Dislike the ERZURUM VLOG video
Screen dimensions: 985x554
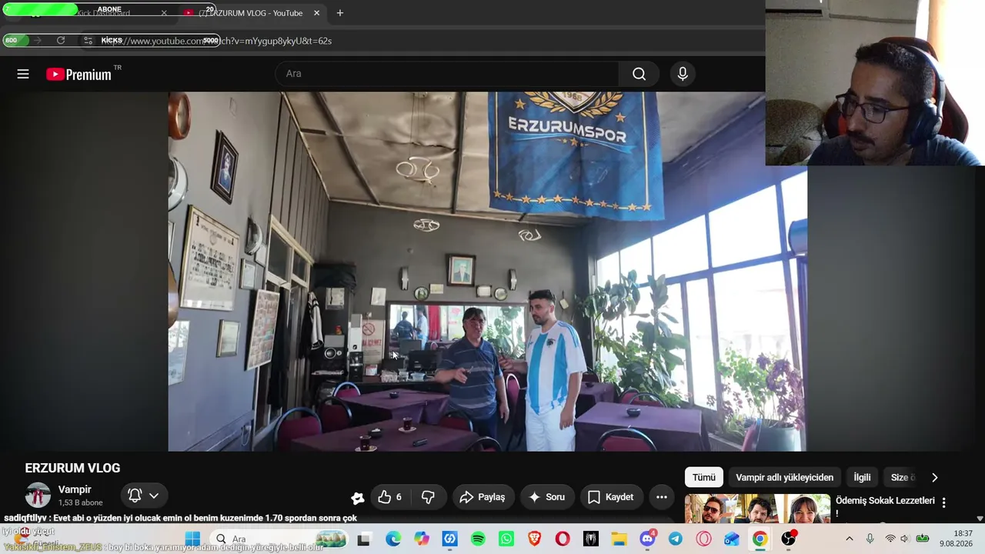[x=428, y=497]
